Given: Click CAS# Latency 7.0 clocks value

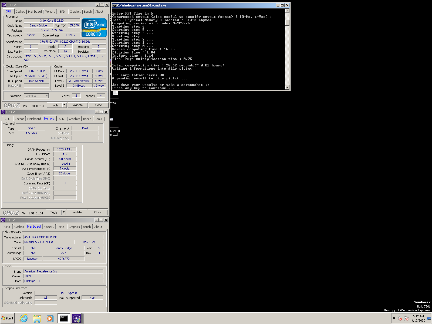Looking at the screenshot, I should (65, 159).
